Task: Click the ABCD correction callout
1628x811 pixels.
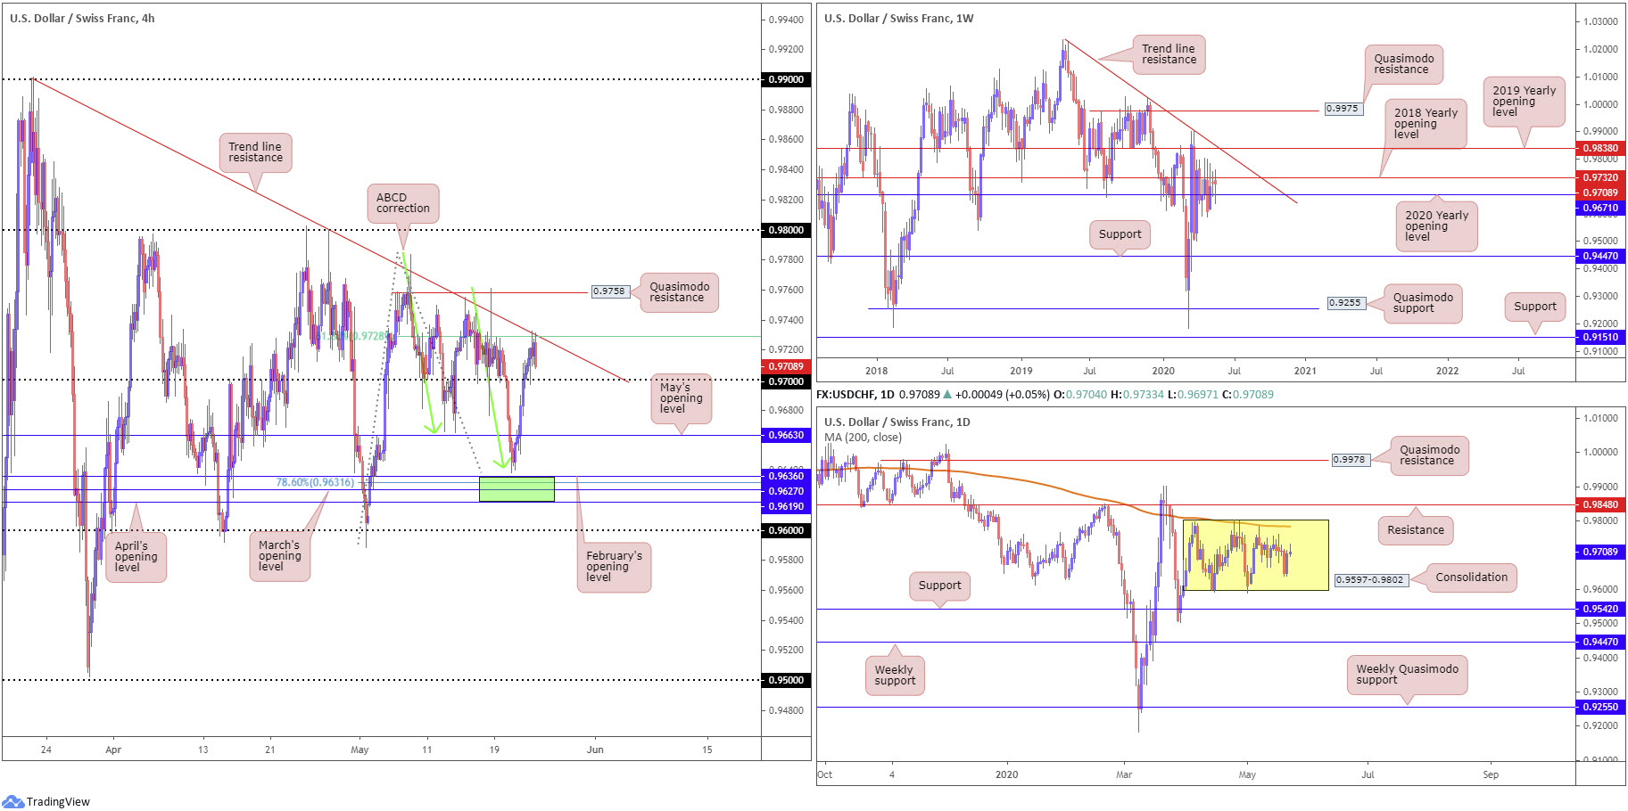Action: [x=402, y=203]
